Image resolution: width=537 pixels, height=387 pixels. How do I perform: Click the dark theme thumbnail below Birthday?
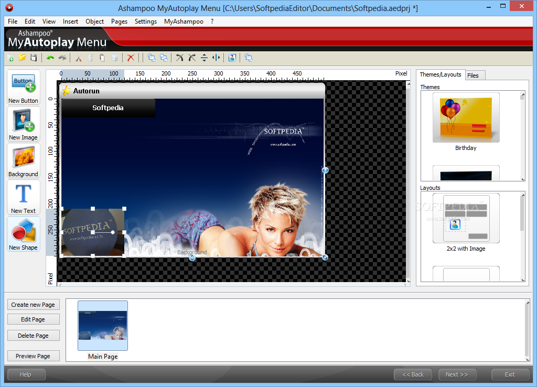click(466, 173)
